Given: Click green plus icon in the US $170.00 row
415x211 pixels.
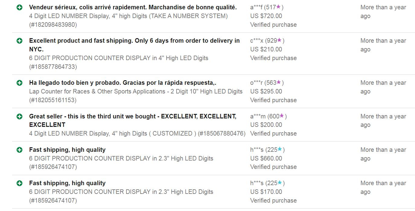Looking at the screenshot, I should [20, 183].
